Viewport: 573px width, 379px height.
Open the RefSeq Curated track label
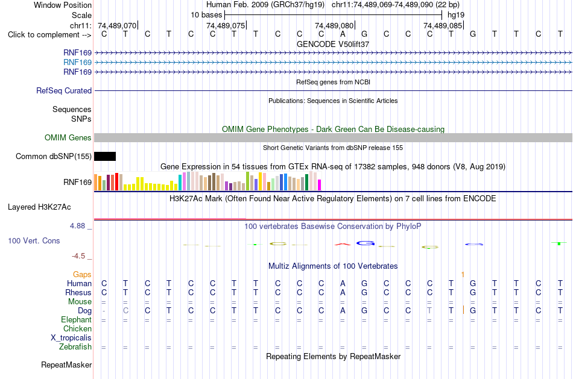click(x=63, y=90)
